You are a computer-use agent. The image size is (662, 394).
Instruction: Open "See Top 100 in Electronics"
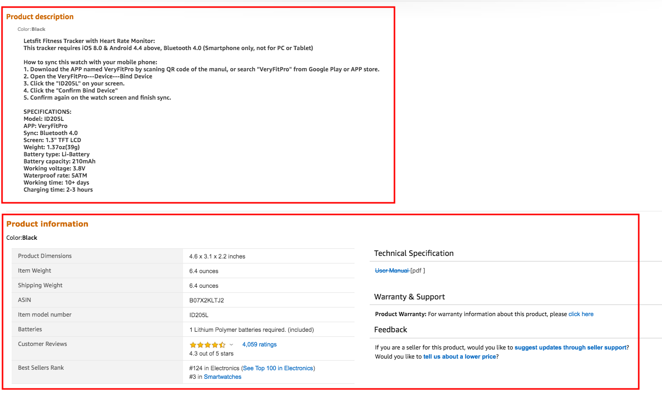point(278,368)
